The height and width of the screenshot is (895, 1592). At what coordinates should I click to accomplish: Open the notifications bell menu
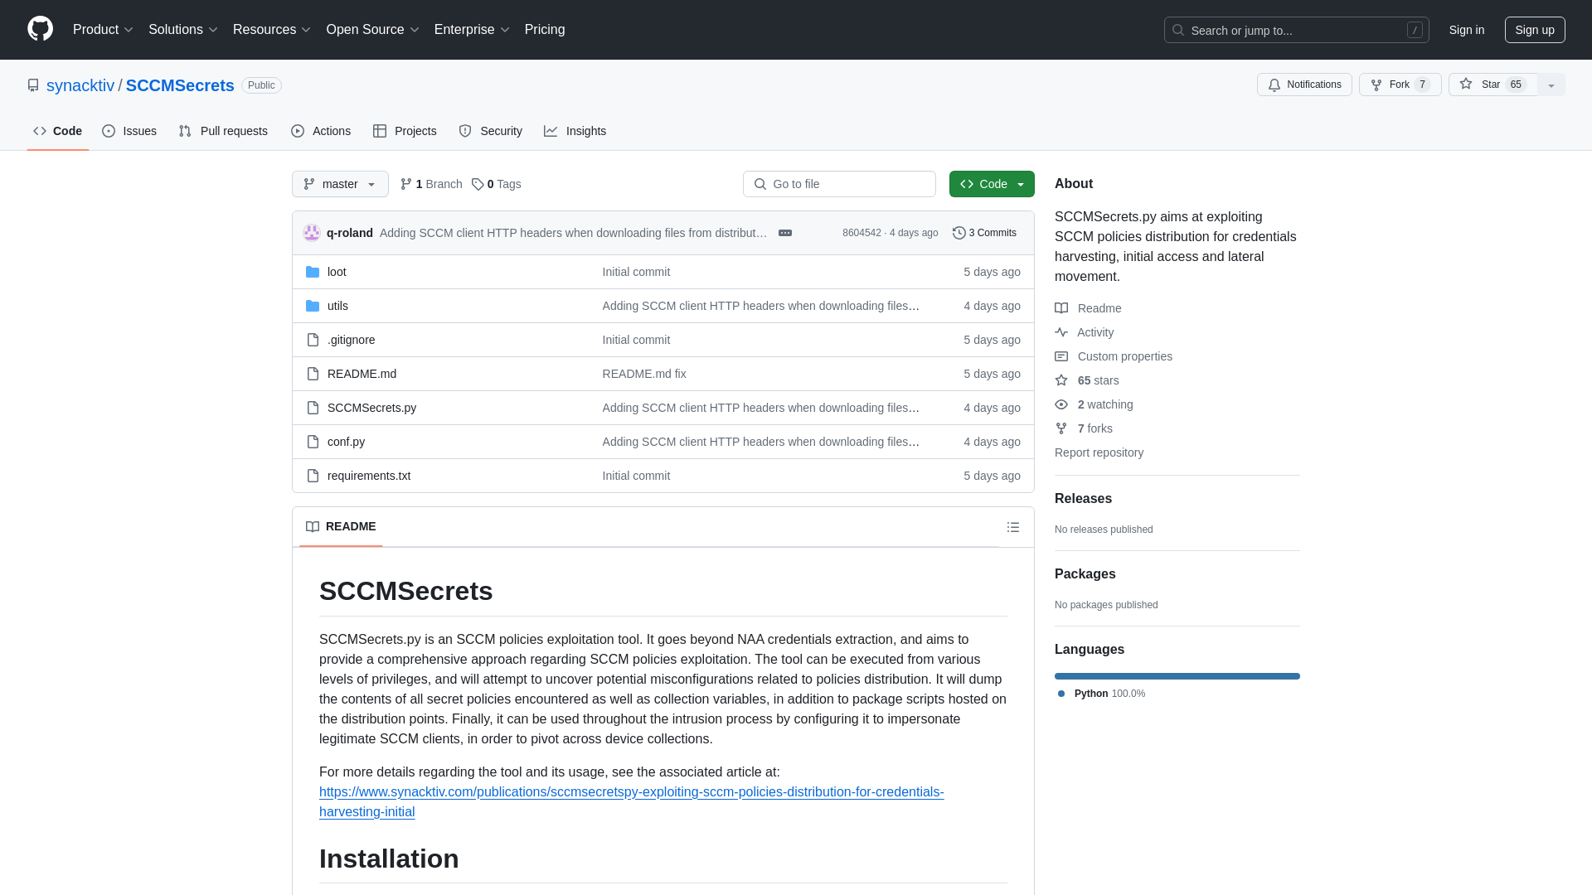click(x=1304, y=85)
